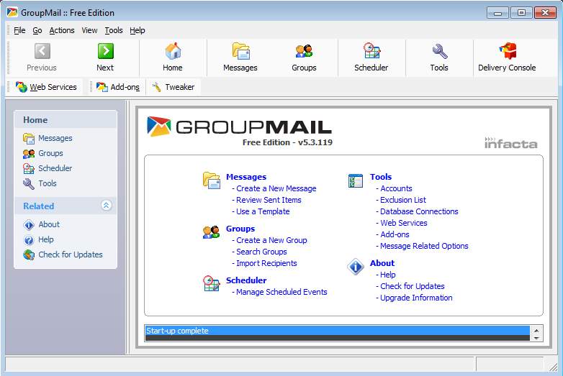Collapse the Related sidebar section
563x376 pixels.
coord(107,206)
